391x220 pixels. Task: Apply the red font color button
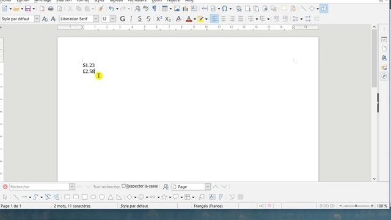pyautogui.click(x=189, y=19)
